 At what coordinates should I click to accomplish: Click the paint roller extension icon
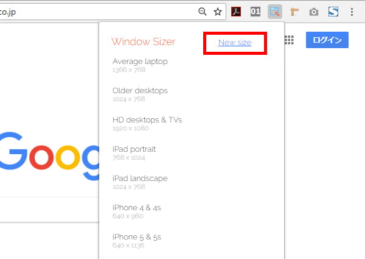294,12
